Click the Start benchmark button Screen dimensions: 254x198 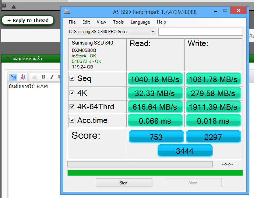[124, 183]
